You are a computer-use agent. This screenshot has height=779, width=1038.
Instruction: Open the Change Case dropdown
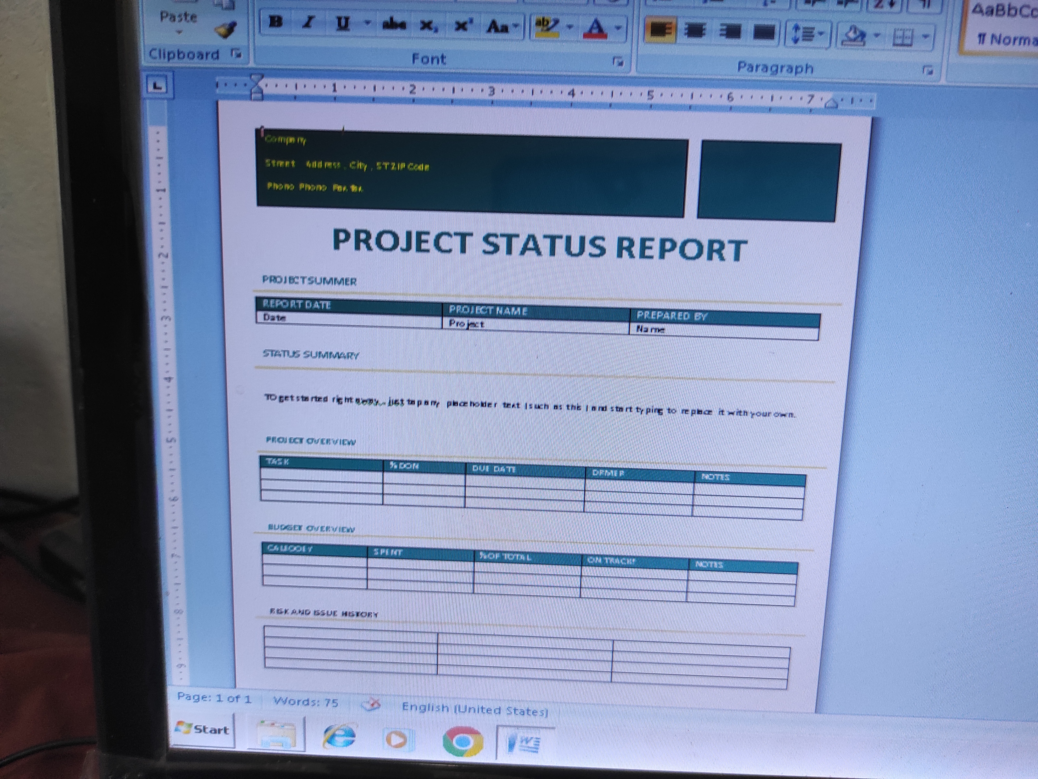[502, 27]
